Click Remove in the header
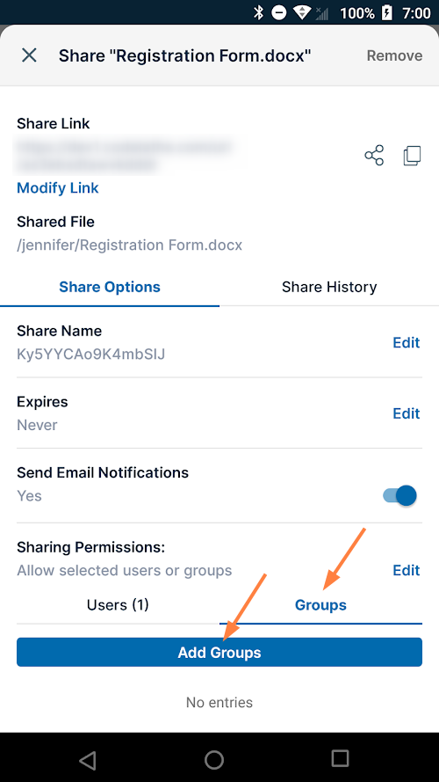This screenshot has height=782, width=439. [395, 55]
